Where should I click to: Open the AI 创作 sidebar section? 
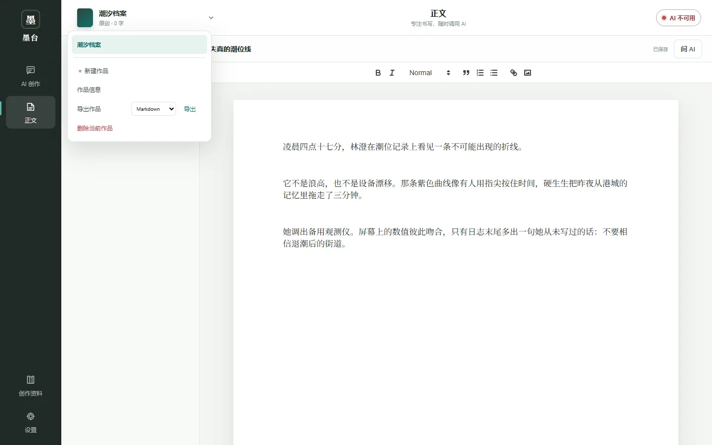coord(31,76)
